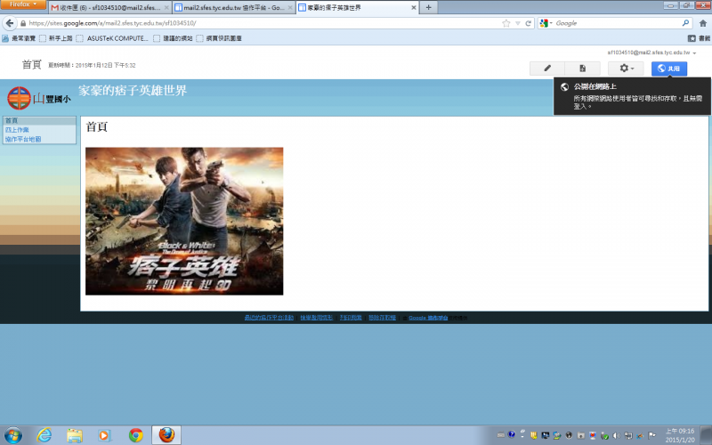
Task: Open the sitemap link in the sidebar
Action: [23, 139]
